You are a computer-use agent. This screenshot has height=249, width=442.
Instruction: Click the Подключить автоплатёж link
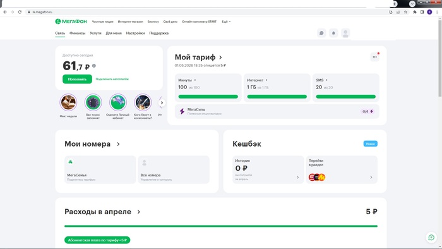click(x=112, y=79)
